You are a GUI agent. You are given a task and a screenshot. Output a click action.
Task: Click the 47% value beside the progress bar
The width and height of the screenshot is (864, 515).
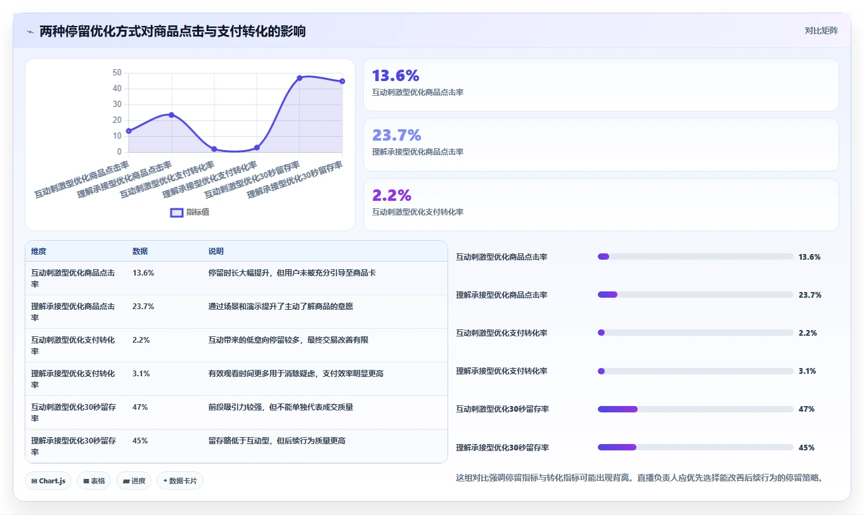[x=806, y=409]
